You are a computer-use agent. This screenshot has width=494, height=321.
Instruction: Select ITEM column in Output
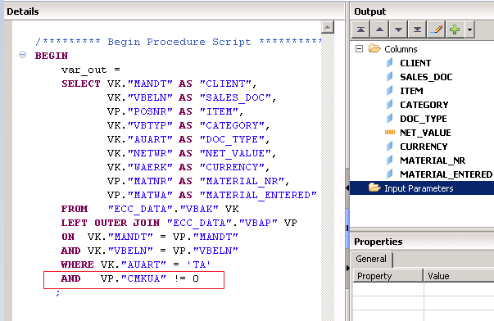411,91
